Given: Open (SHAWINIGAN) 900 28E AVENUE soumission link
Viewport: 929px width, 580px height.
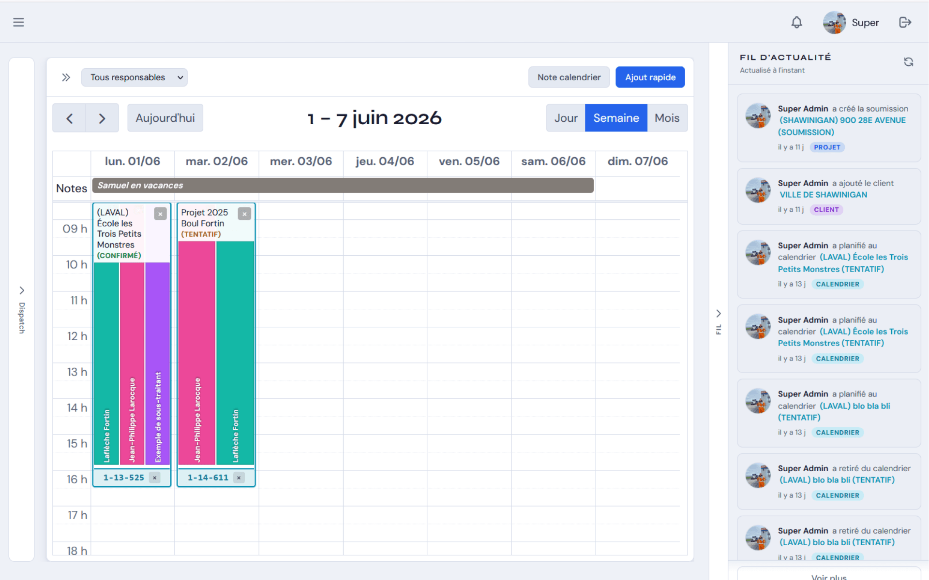Looking at the screenshot, I should point(842,126).
